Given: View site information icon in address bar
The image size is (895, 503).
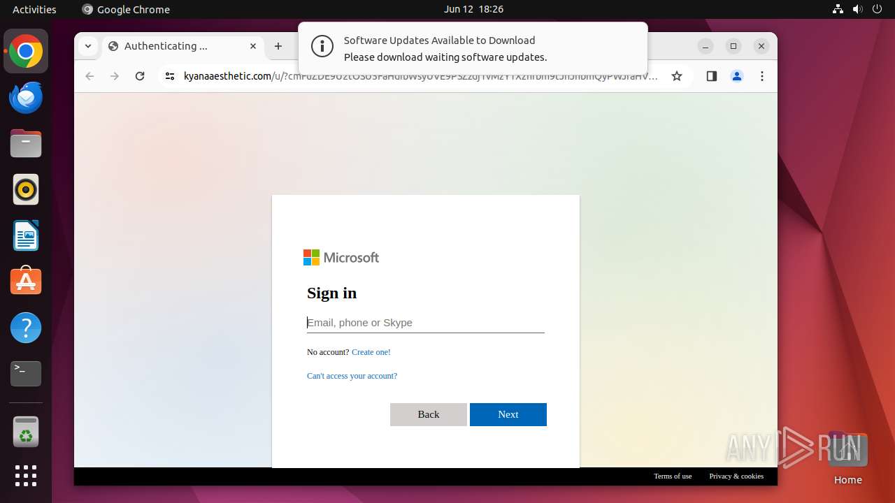Looking at the screenshot, I should 169,76.
